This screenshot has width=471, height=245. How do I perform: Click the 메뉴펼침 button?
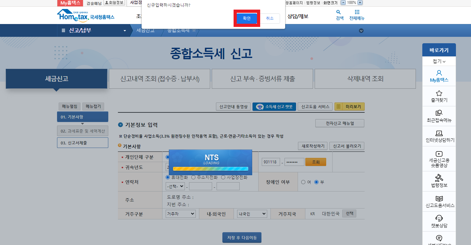pyautogui.click(x=70, y=107)
